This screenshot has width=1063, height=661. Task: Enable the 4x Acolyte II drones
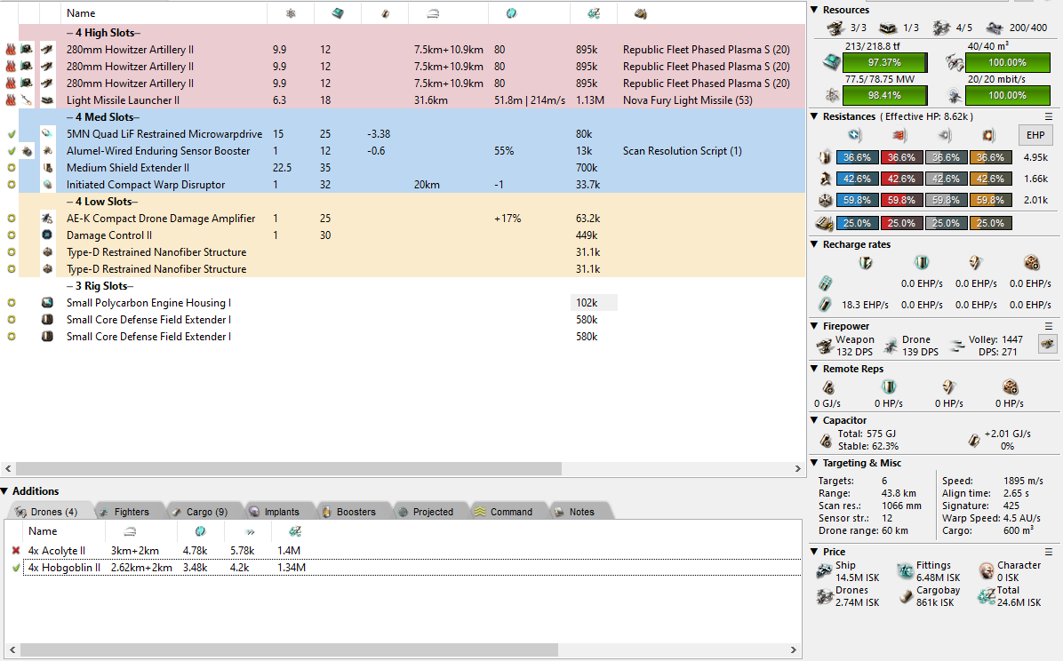pos(15,551)
